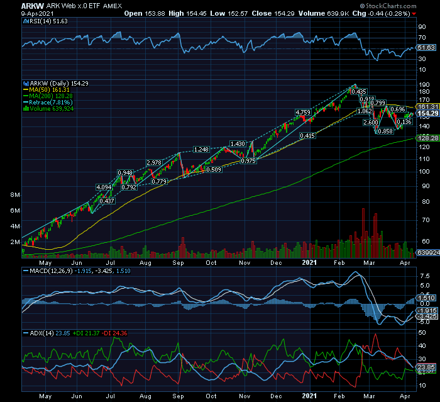Click the ARKW ticker symbol in the title
Image resolution: width=440 pixels, height=402 pixels.
(x=33, y=6)
